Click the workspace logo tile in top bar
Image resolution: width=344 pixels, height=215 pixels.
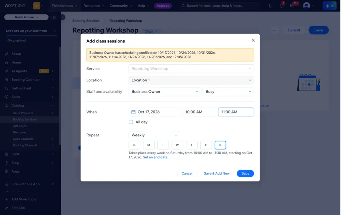tap(37, 6)
